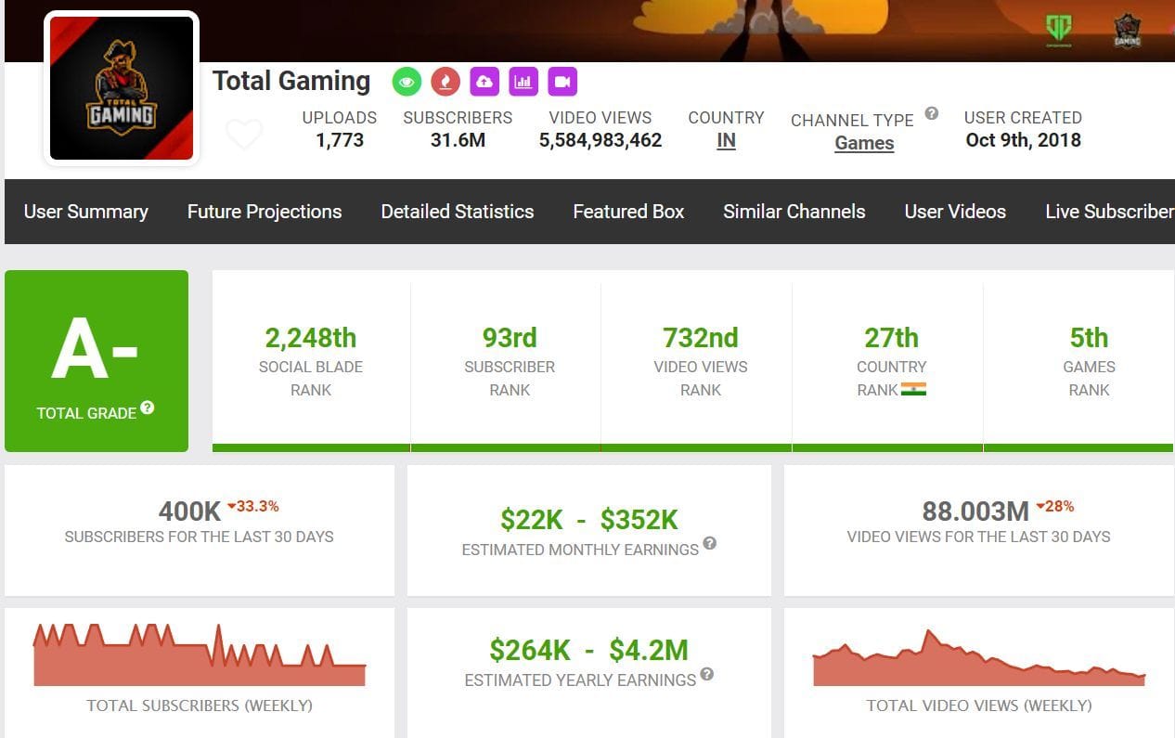Toggle the heart favorite icon

(x=244, y=134)
